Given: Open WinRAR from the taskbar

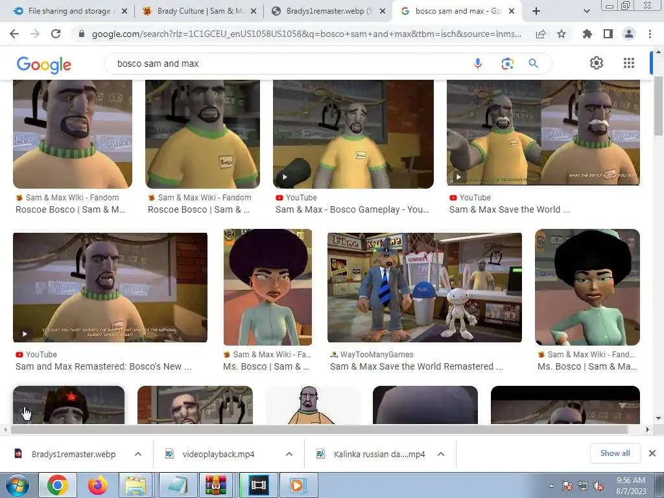Looking at the screenshot, I should 216,485.
